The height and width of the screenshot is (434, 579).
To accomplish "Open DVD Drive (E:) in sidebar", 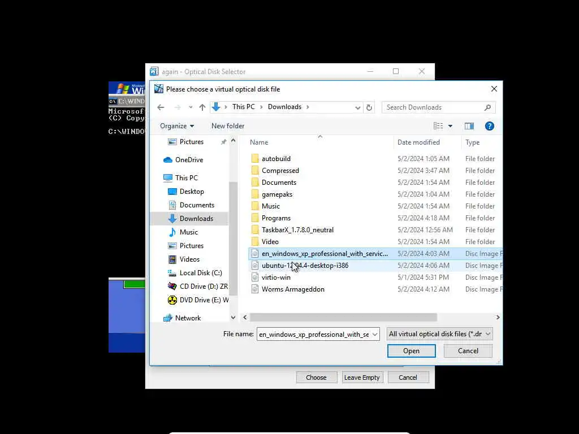I will tap(198, 300).
